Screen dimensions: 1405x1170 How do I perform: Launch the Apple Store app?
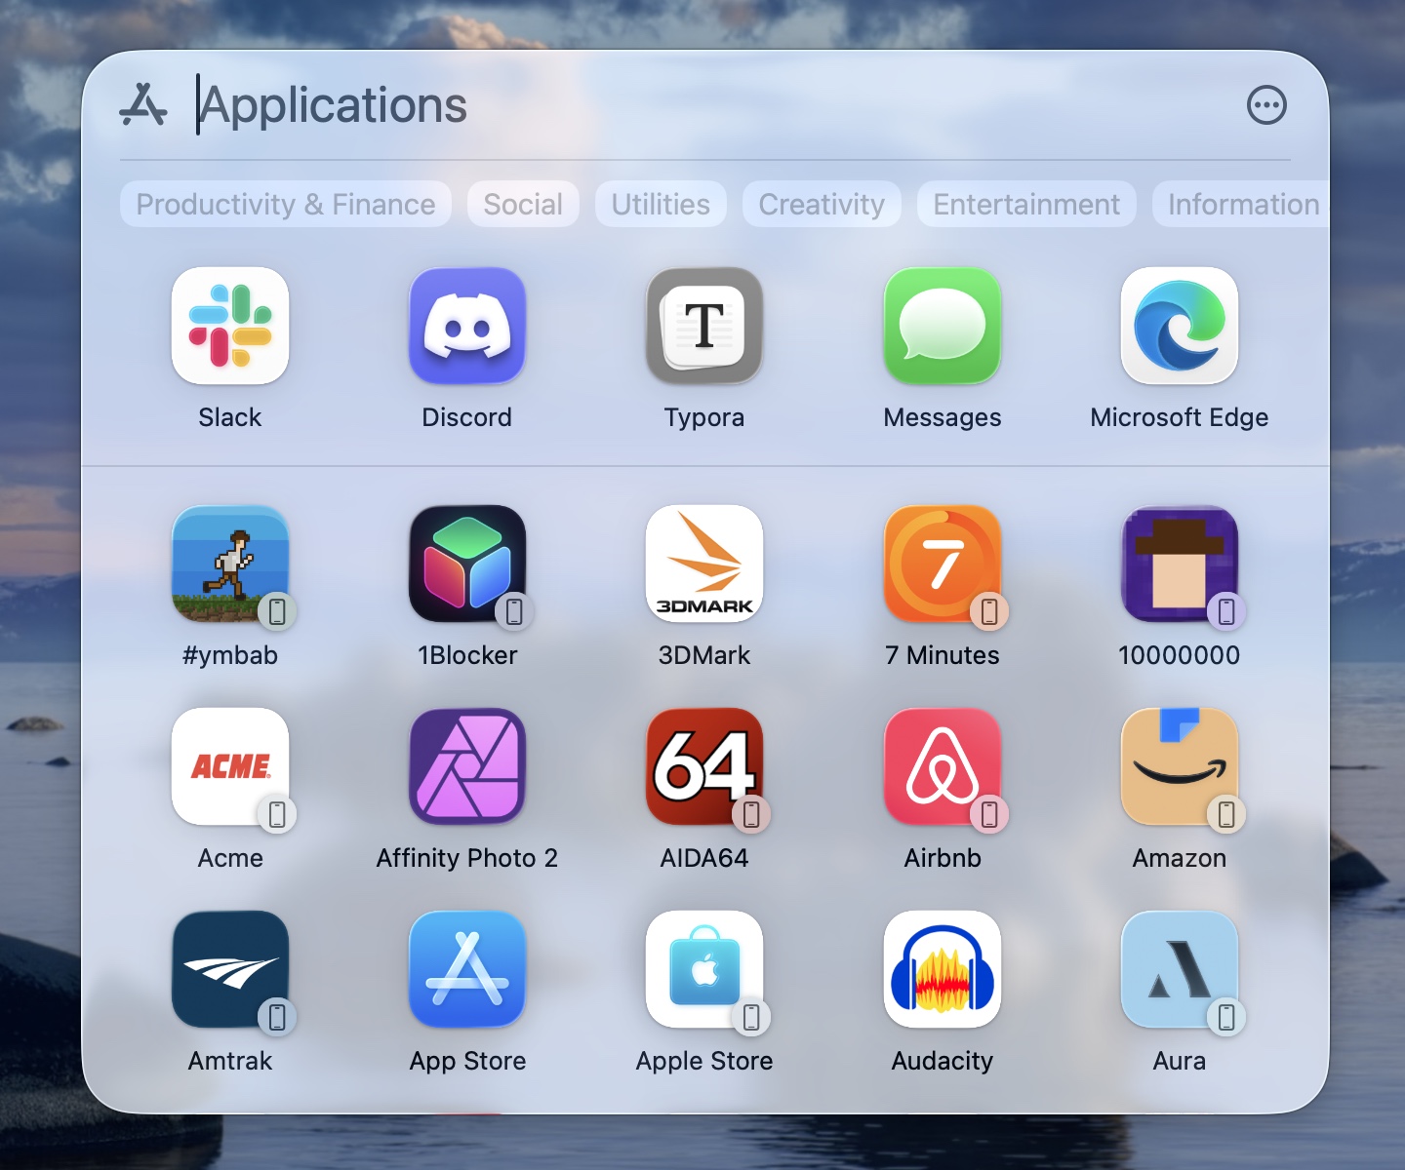click(x=704, y=969)
